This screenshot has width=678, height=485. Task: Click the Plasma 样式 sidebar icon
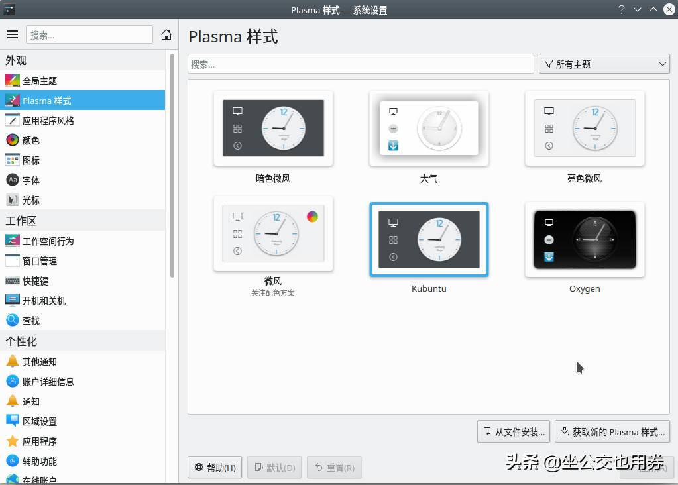click(13, 100)
